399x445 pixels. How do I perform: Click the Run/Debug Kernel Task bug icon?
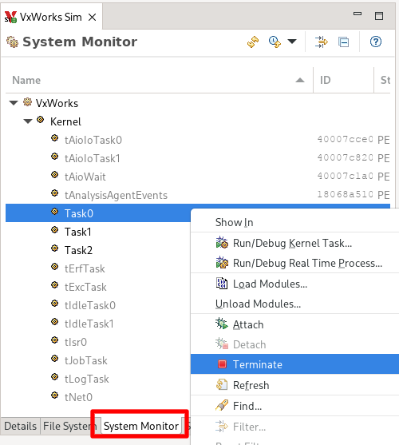(x=222, y=243)
